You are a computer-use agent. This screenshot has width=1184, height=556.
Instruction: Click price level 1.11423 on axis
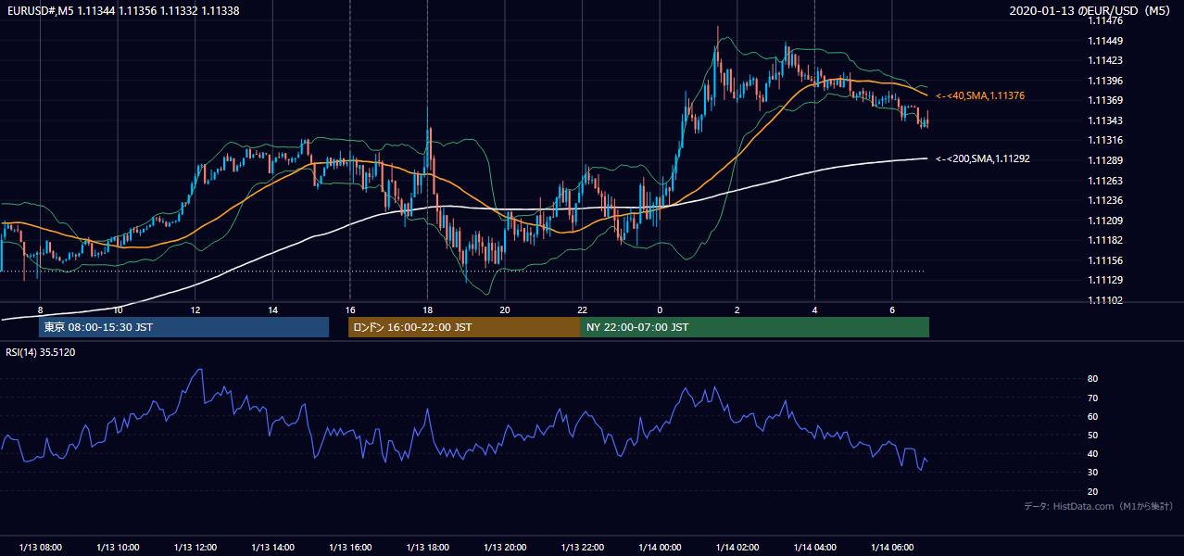[x=1104, y=61]
